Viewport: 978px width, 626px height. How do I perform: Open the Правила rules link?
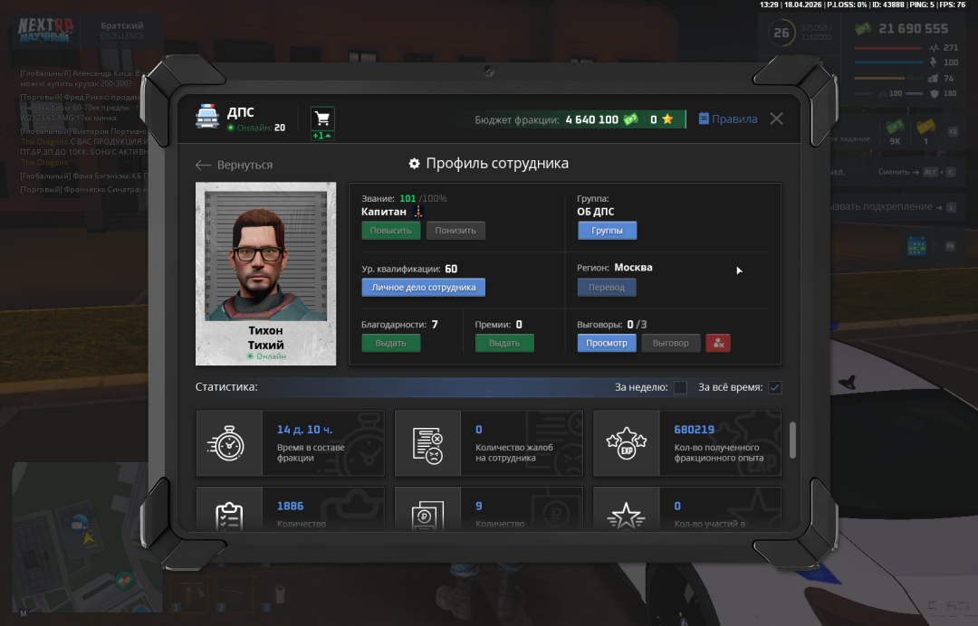[728, 119]
